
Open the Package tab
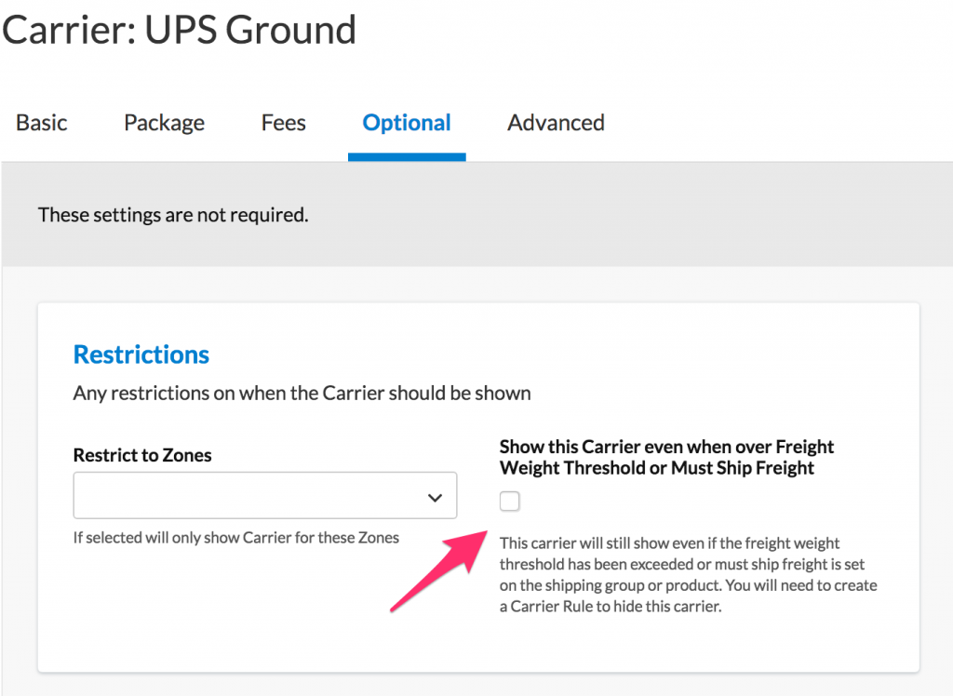[164, 123]
